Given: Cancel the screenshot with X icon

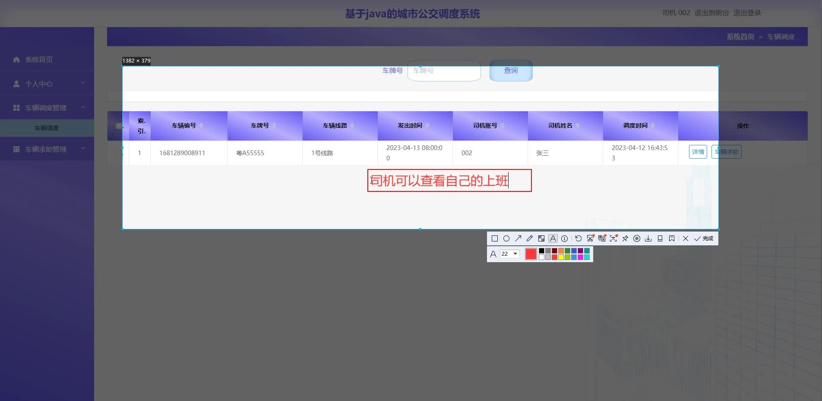Looking at the screenshot, I should pyautogui.click(x=686, y=238).
